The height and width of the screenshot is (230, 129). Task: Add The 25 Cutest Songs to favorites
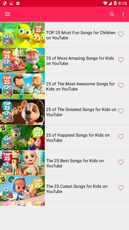[x=121, y=188]
